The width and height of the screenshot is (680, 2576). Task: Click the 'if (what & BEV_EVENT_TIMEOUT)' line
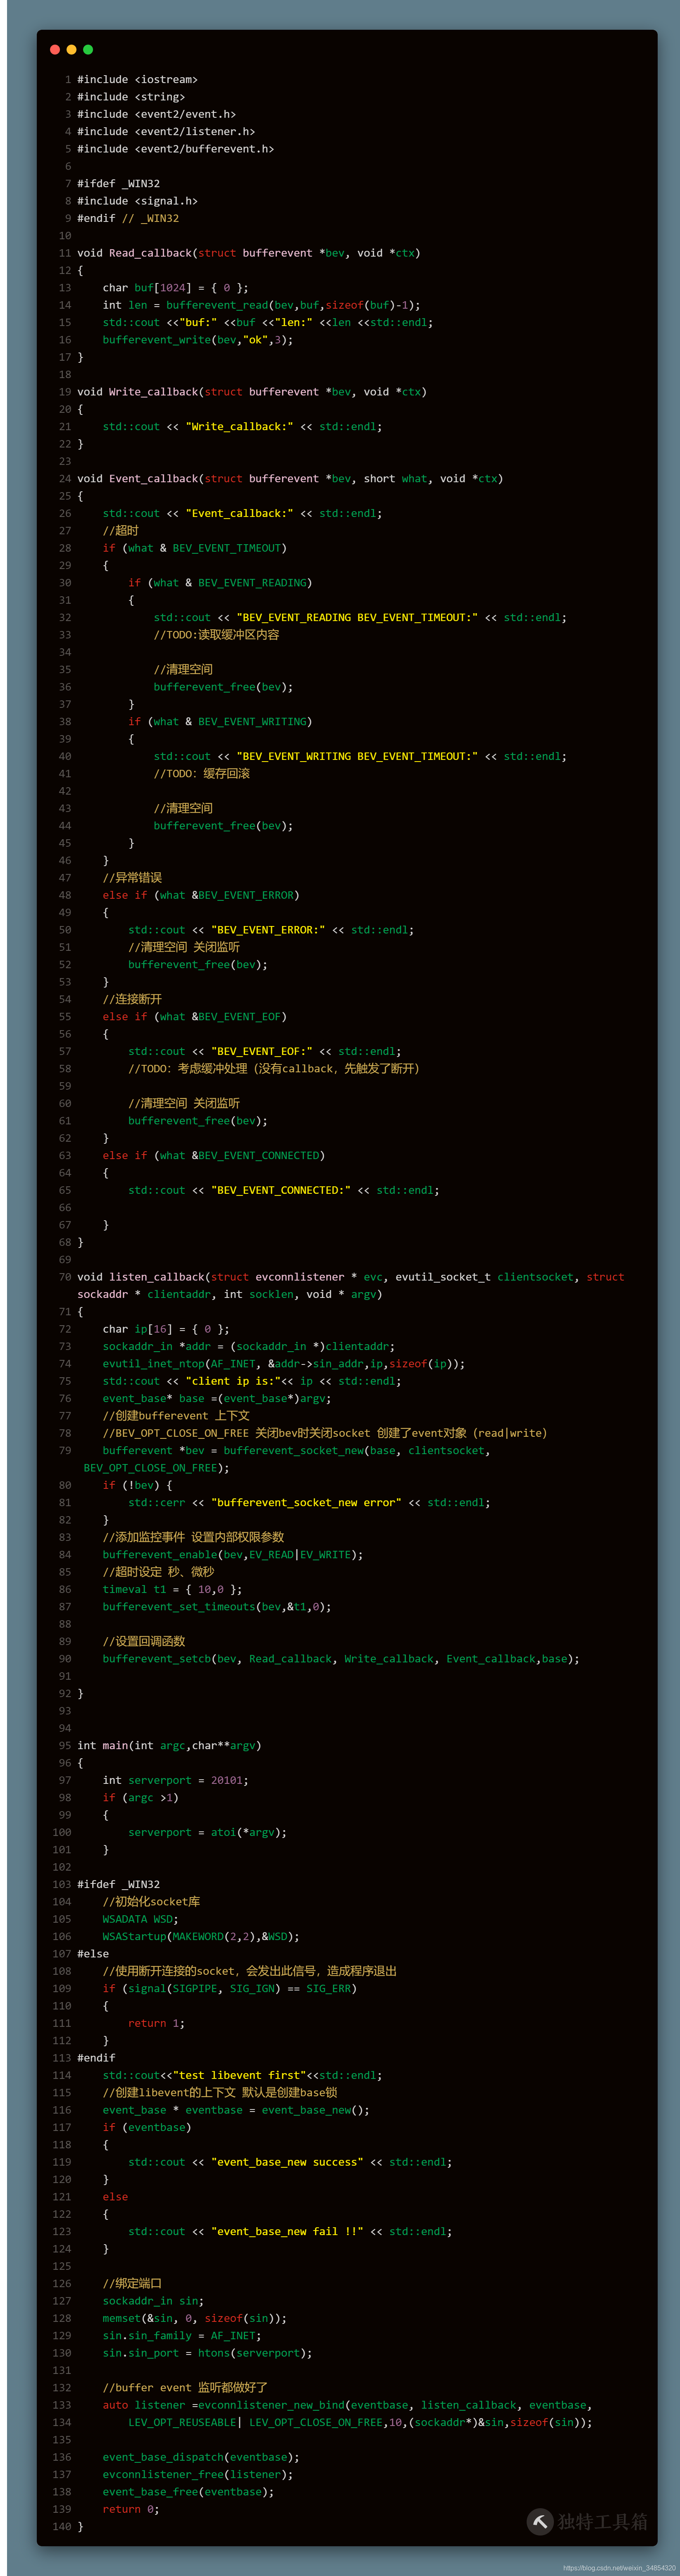pyautogui.click(x=195, y=548)
